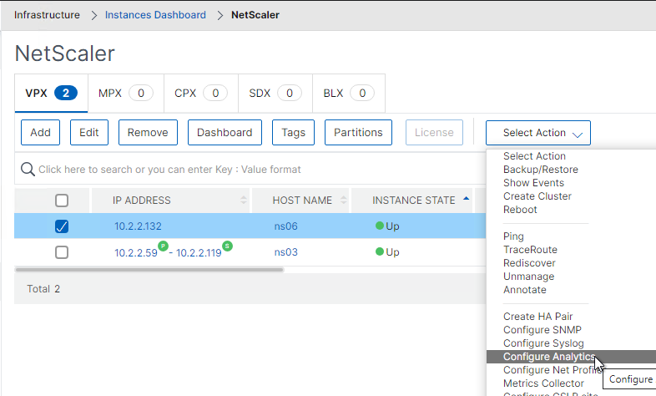The height and width of the screenshot is (396, 656).
Task: Open Instances Dashboard breadcrumb link
Action: [155, 15]
